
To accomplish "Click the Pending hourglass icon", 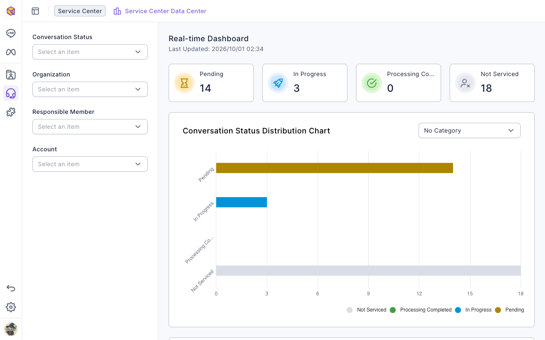I will point(184,83).
